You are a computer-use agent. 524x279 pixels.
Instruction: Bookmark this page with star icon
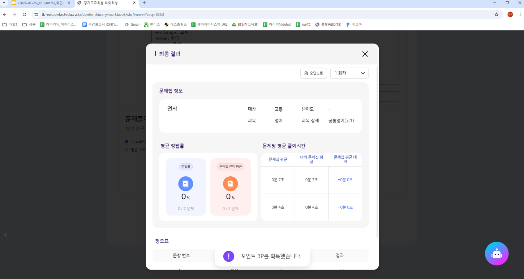click(497, 14)
